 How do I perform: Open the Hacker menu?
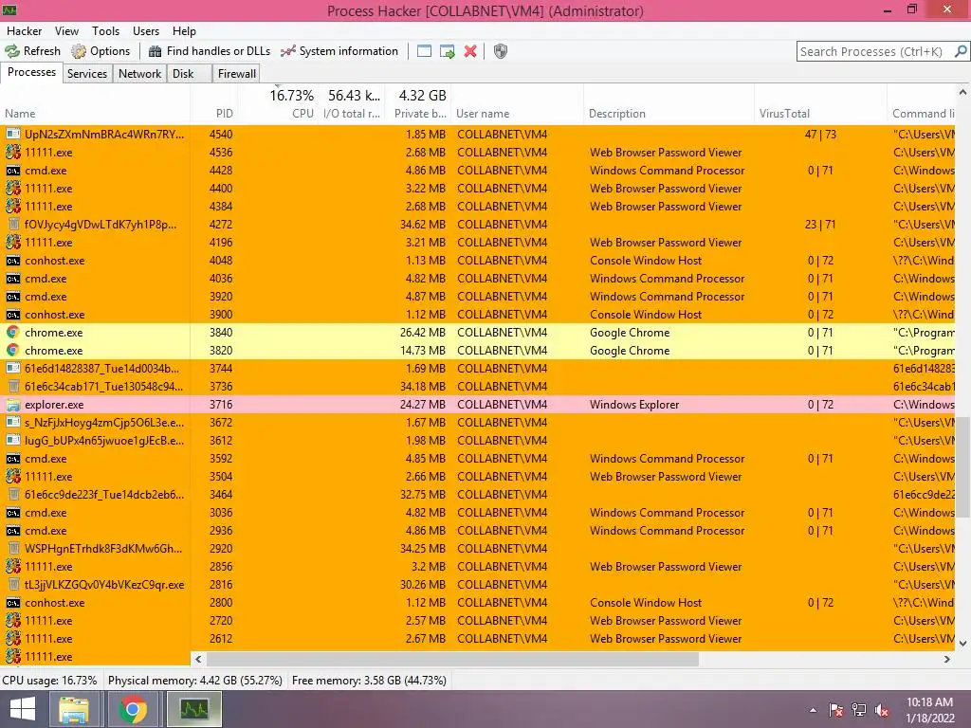tap(24, 31)
